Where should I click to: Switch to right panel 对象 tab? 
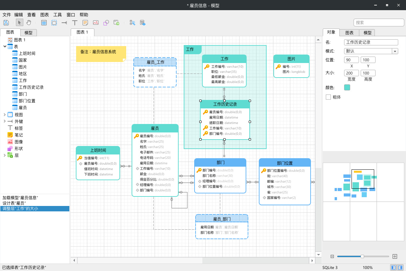tap(331, 32)
